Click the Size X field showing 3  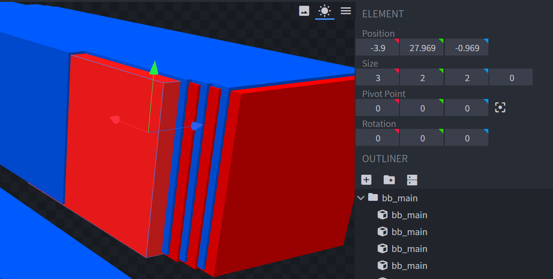tap(377, 78)
